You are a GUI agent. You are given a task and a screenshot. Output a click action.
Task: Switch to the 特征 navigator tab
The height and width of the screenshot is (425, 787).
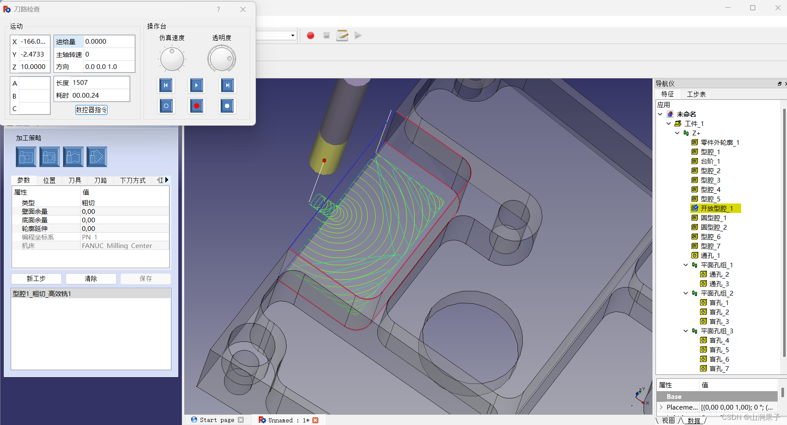[x=667, y=94]
